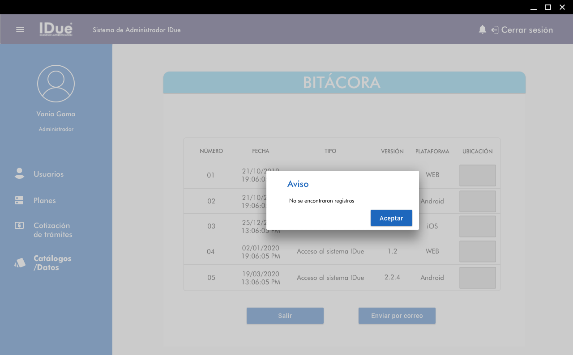The width and height of the screenshot is (573, 355).
Task: Select Catálogos /Datos menu item
Action: (52, 263)
